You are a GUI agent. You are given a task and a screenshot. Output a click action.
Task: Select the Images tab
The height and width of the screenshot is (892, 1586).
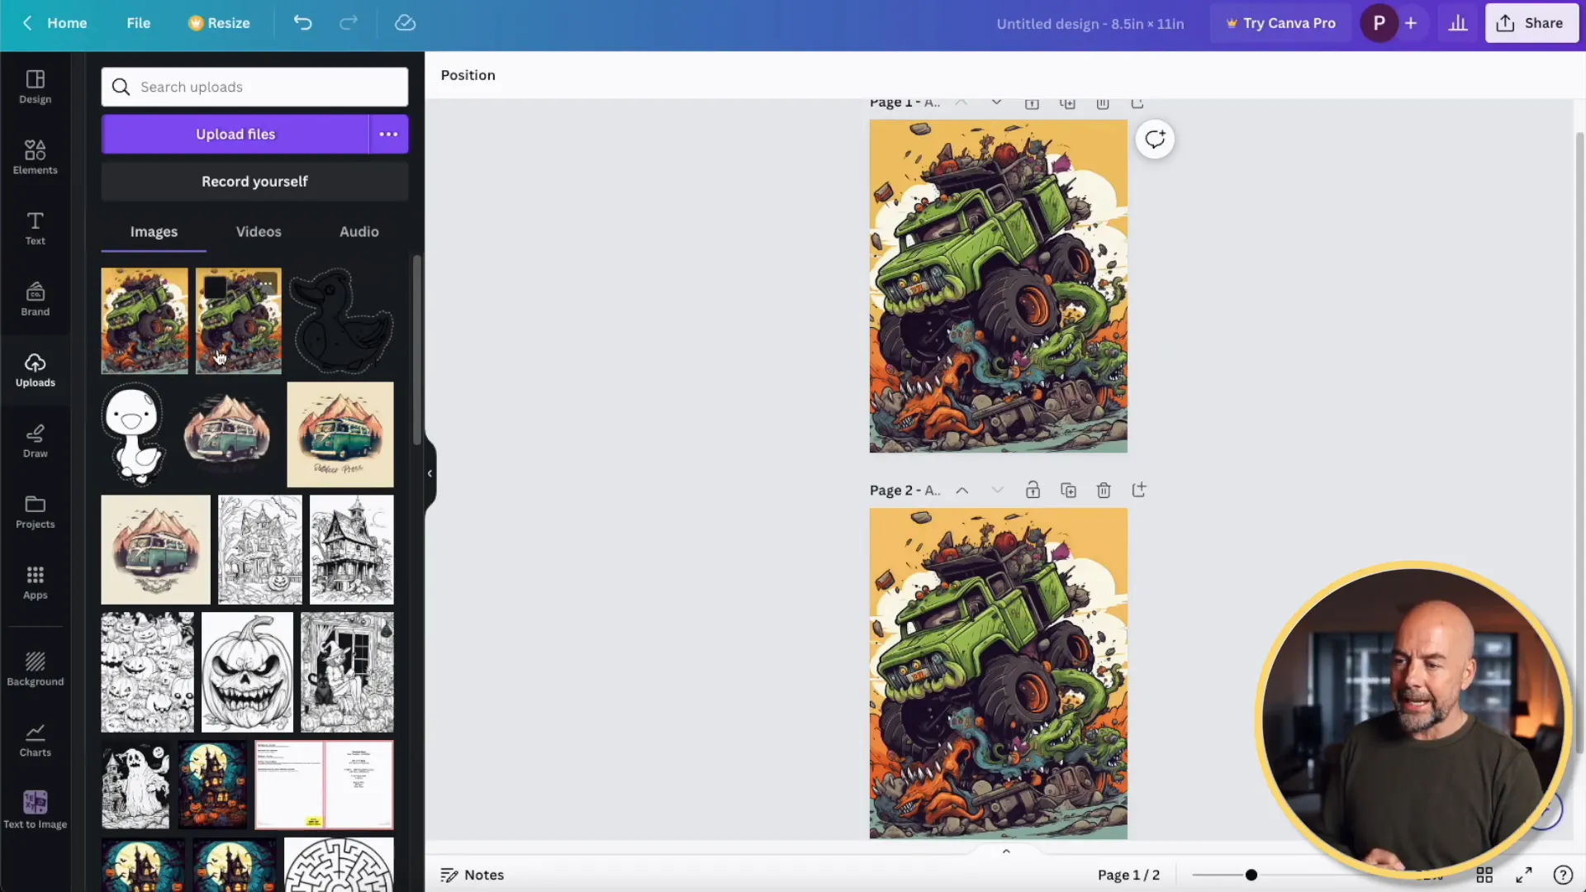(154, 232)
